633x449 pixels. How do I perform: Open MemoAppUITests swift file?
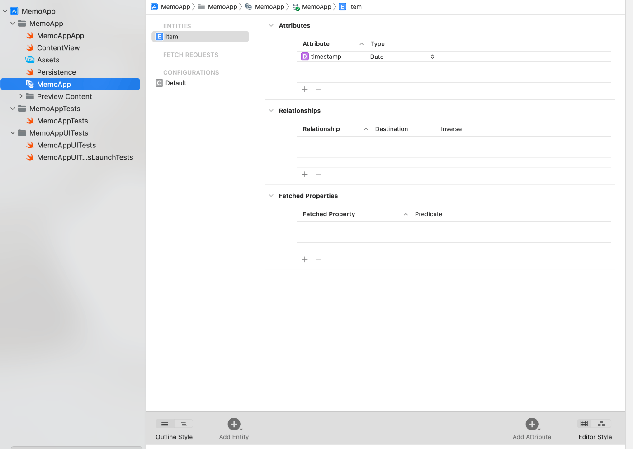click(66, 145)
